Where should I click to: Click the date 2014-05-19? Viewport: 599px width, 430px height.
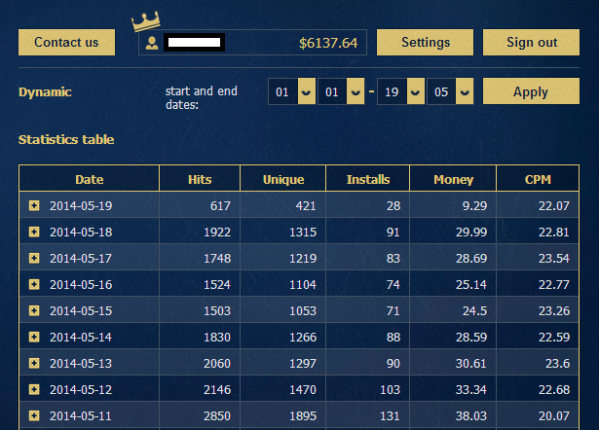pos(81,206)
